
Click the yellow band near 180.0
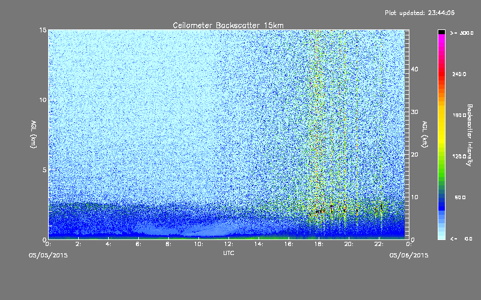[x=441, y=115]
